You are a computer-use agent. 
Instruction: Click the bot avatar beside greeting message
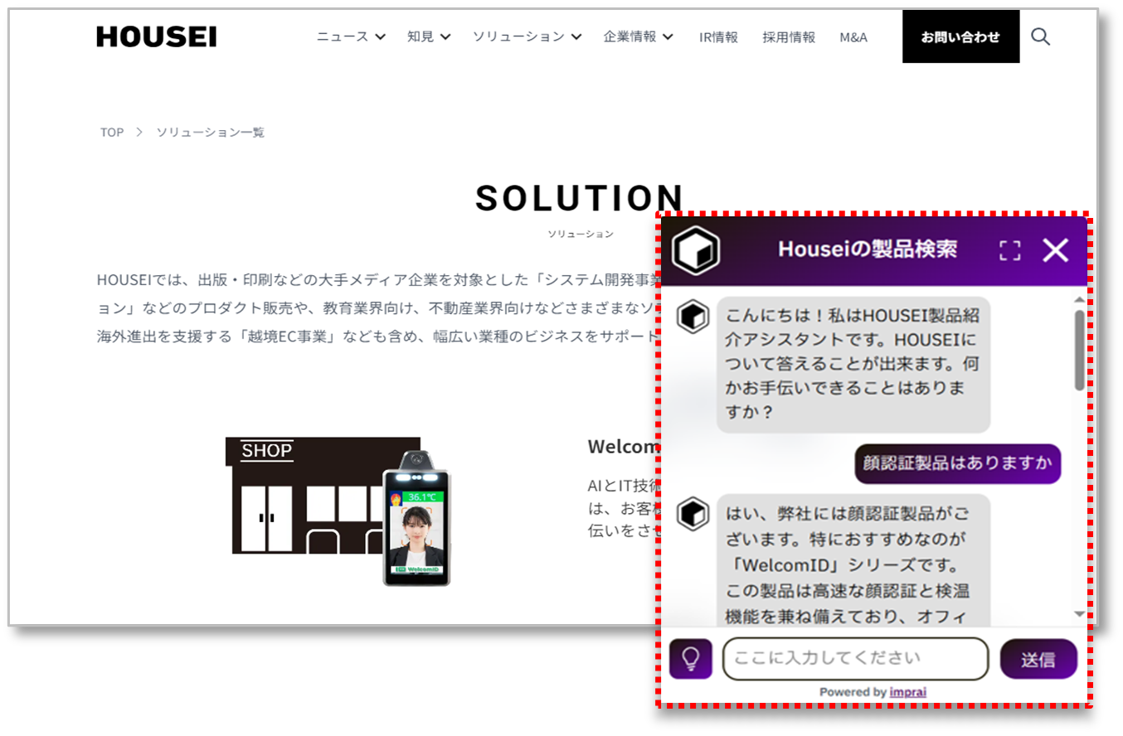click(x=693, y=317)
